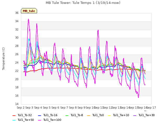
Task: Select the Tul1_Tw+10 legend label
Action: (x=121, y=115)
